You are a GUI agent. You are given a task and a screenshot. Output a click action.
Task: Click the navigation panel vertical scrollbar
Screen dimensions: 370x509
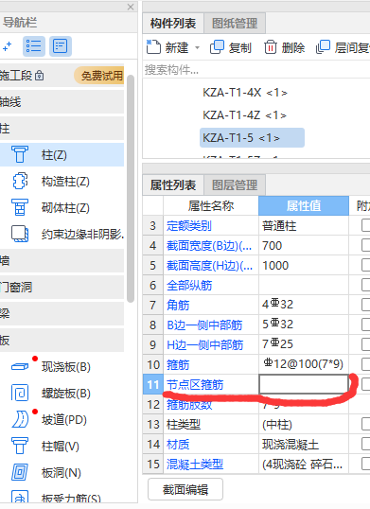[131, 188]
